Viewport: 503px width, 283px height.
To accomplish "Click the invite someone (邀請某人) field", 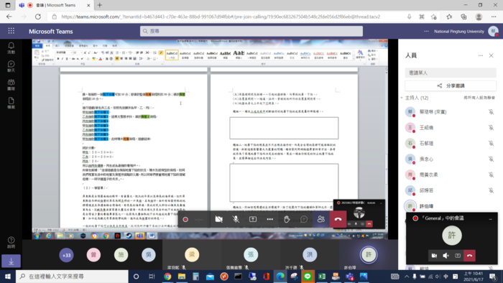I will point(451,73).
